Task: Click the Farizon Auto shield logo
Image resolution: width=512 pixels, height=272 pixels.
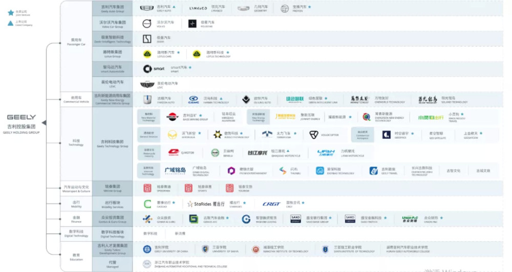Action: pyautogui.click(x=147, y=99)
